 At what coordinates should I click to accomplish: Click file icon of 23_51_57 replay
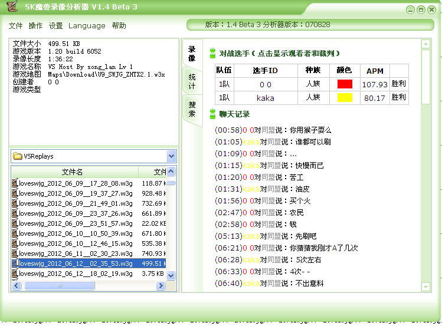[x=15, y=223]
